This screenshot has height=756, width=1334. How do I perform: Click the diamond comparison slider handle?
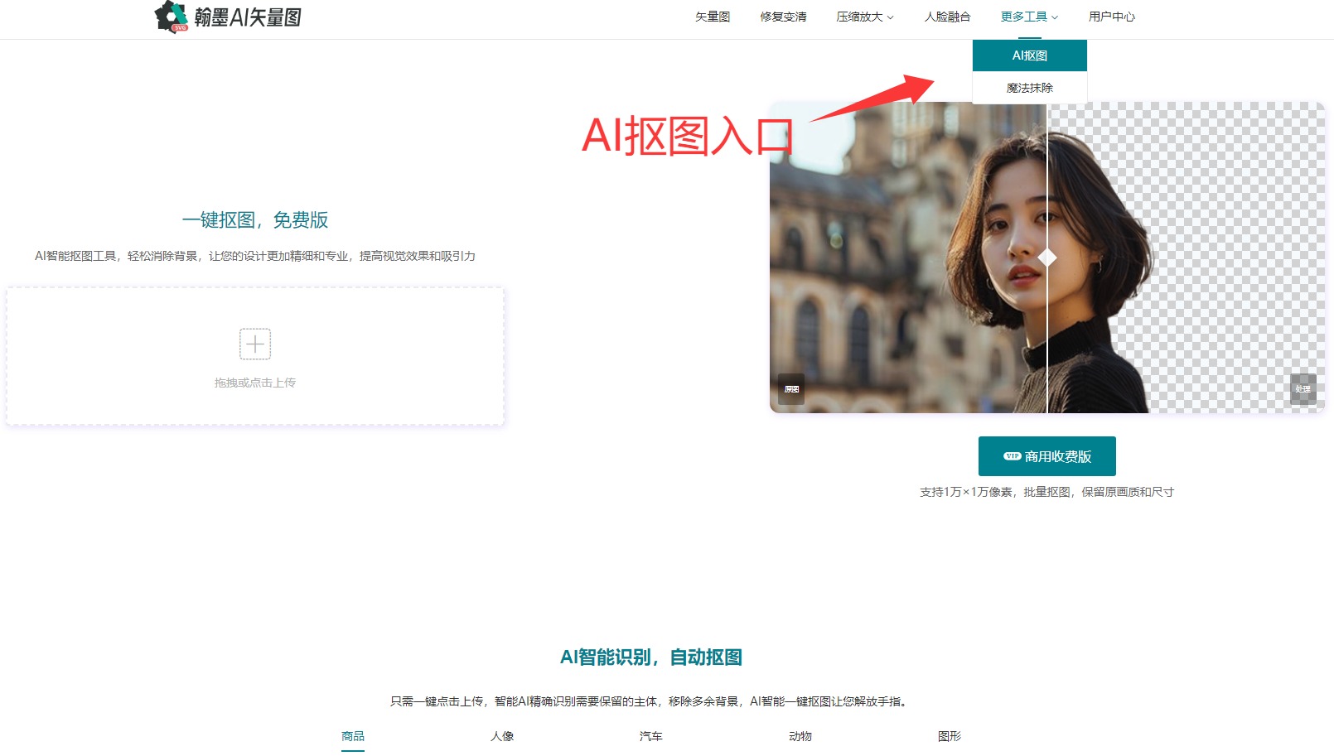point(1047,258)
